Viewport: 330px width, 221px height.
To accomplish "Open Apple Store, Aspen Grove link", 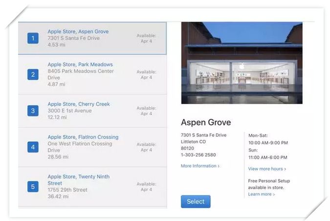I will click(78, 31).
